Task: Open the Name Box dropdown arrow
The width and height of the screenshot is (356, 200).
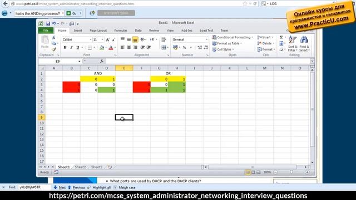Action: [x=79, y=62]
